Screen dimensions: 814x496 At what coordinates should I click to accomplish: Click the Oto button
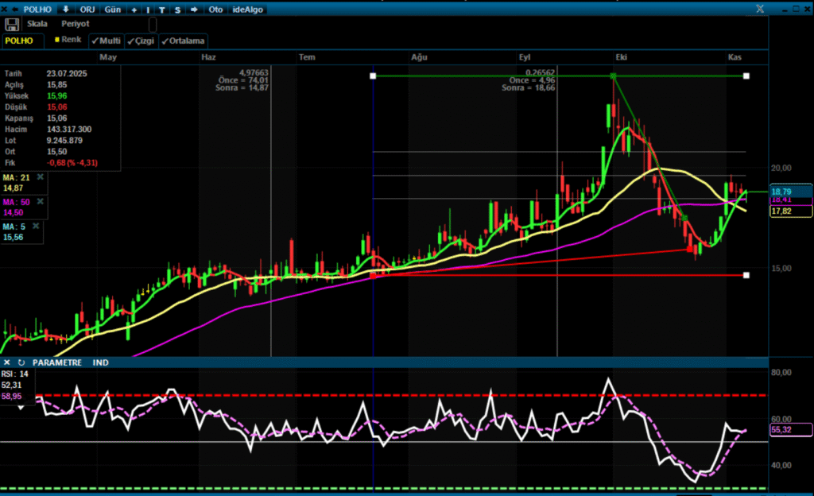pyautogui.click(x=215, y=10)
